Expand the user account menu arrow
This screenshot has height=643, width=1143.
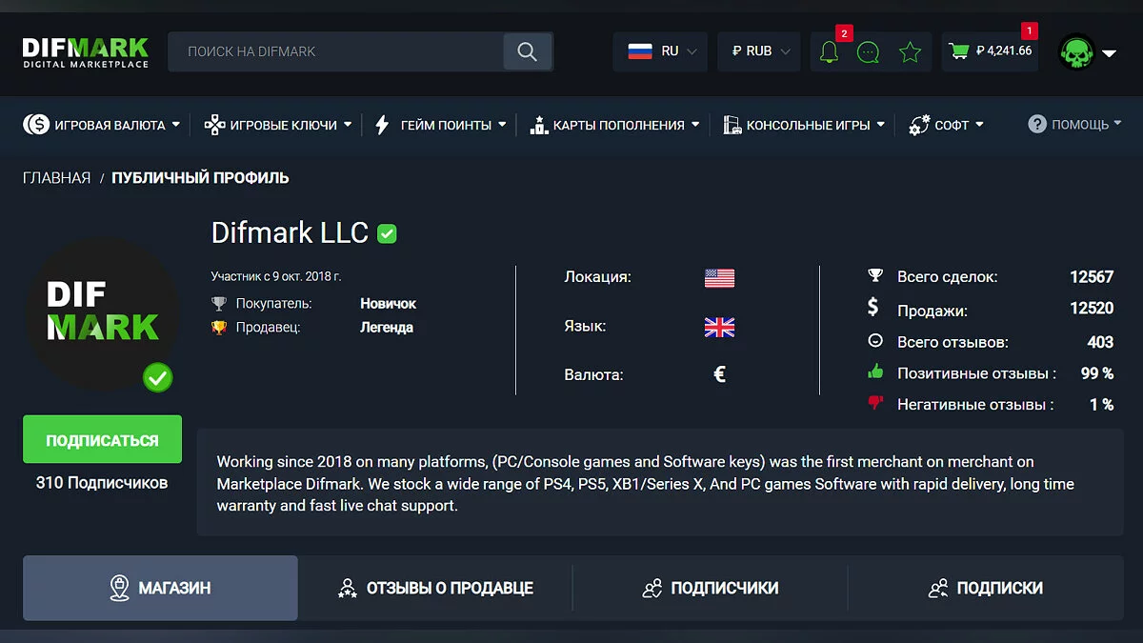point(1109,53)
